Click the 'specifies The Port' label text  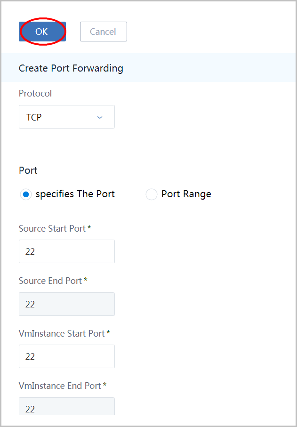pyautogui.click(x=75, y=194)
